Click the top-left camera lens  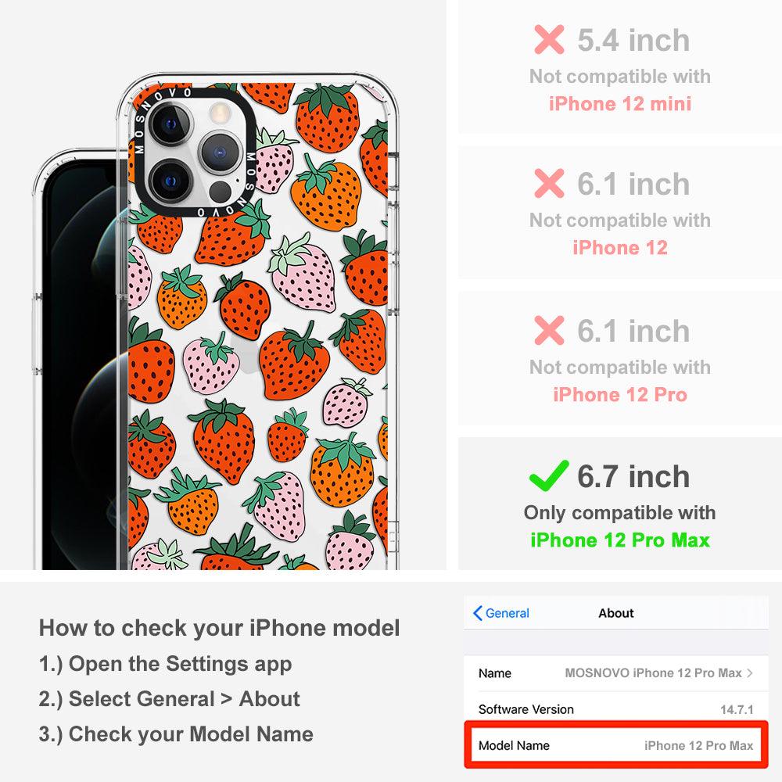(x=170, y=124)
